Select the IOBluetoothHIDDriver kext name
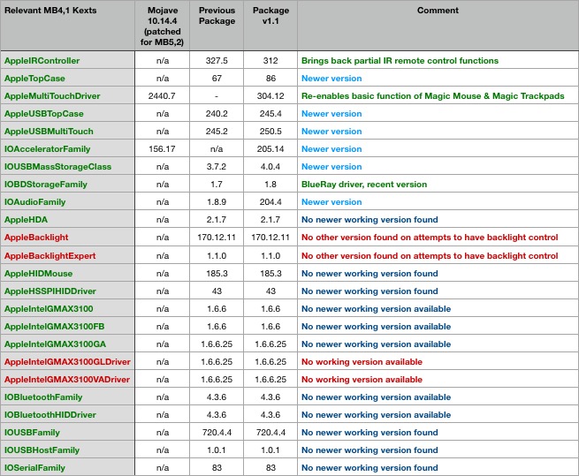Screen dimensions: 579x476 pyautogui.click(x=50, y=415)
